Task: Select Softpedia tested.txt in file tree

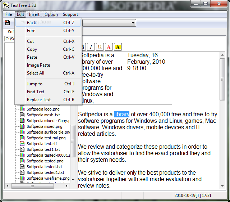Action: [x=44, y=167]
